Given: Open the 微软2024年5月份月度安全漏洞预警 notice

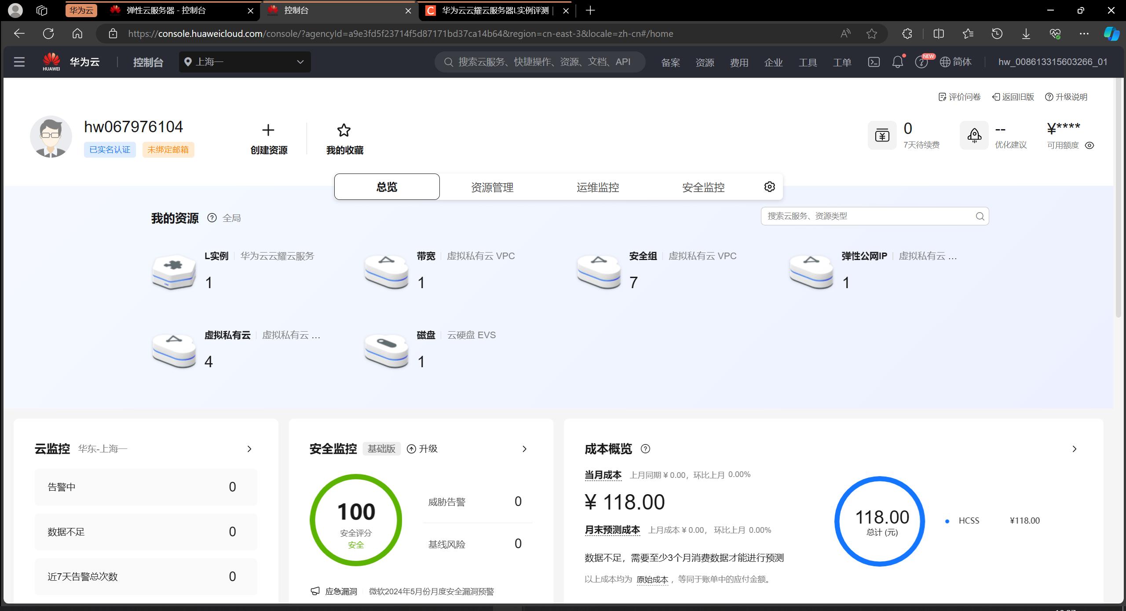Looking at the screenshot, I should point(431,591).
